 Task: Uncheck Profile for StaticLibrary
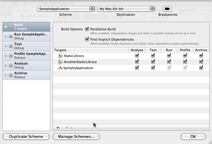point(185,55)
